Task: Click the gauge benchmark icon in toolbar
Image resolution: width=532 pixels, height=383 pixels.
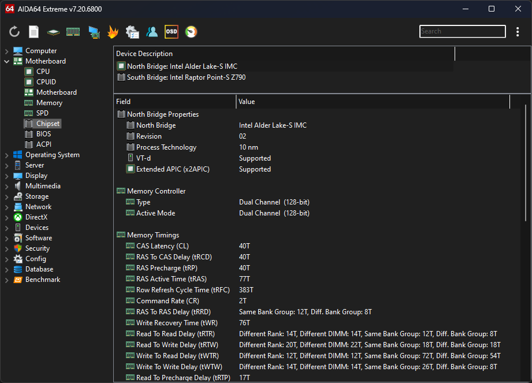Action: coord(191,32)
